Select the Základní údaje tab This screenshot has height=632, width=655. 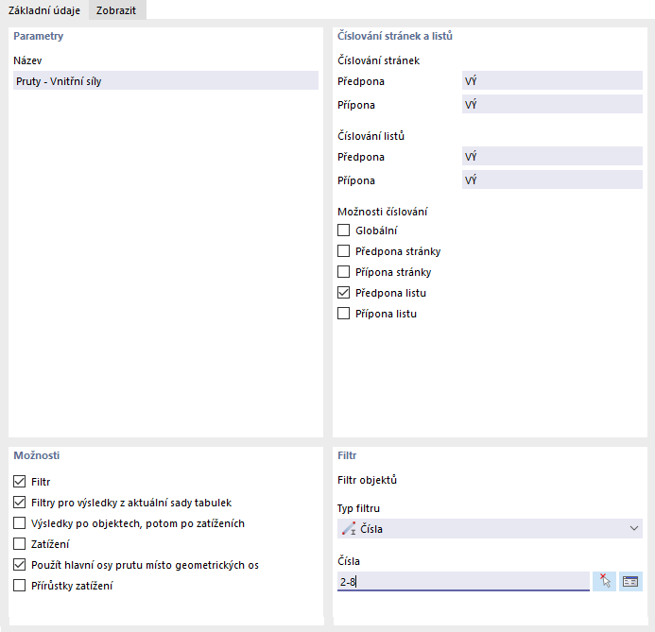(x=43, y=10)
